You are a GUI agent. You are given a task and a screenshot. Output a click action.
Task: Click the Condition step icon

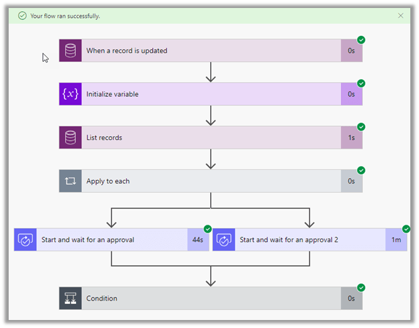coord(70,299)
